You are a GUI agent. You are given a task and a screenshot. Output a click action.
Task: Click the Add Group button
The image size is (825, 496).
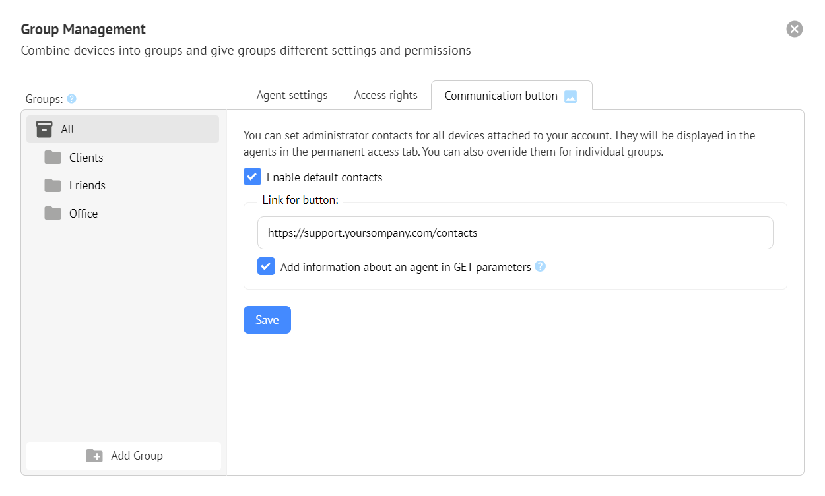click(x=123, y=456)
